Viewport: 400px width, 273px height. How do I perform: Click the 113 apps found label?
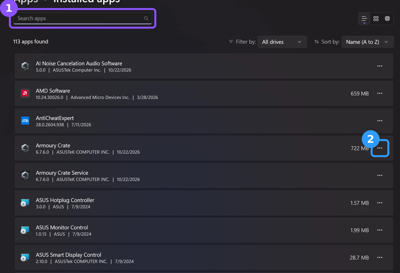tap(31, 41)
